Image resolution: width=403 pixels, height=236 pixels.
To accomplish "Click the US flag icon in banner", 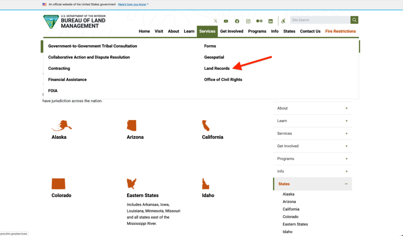I will pos(44,4).
